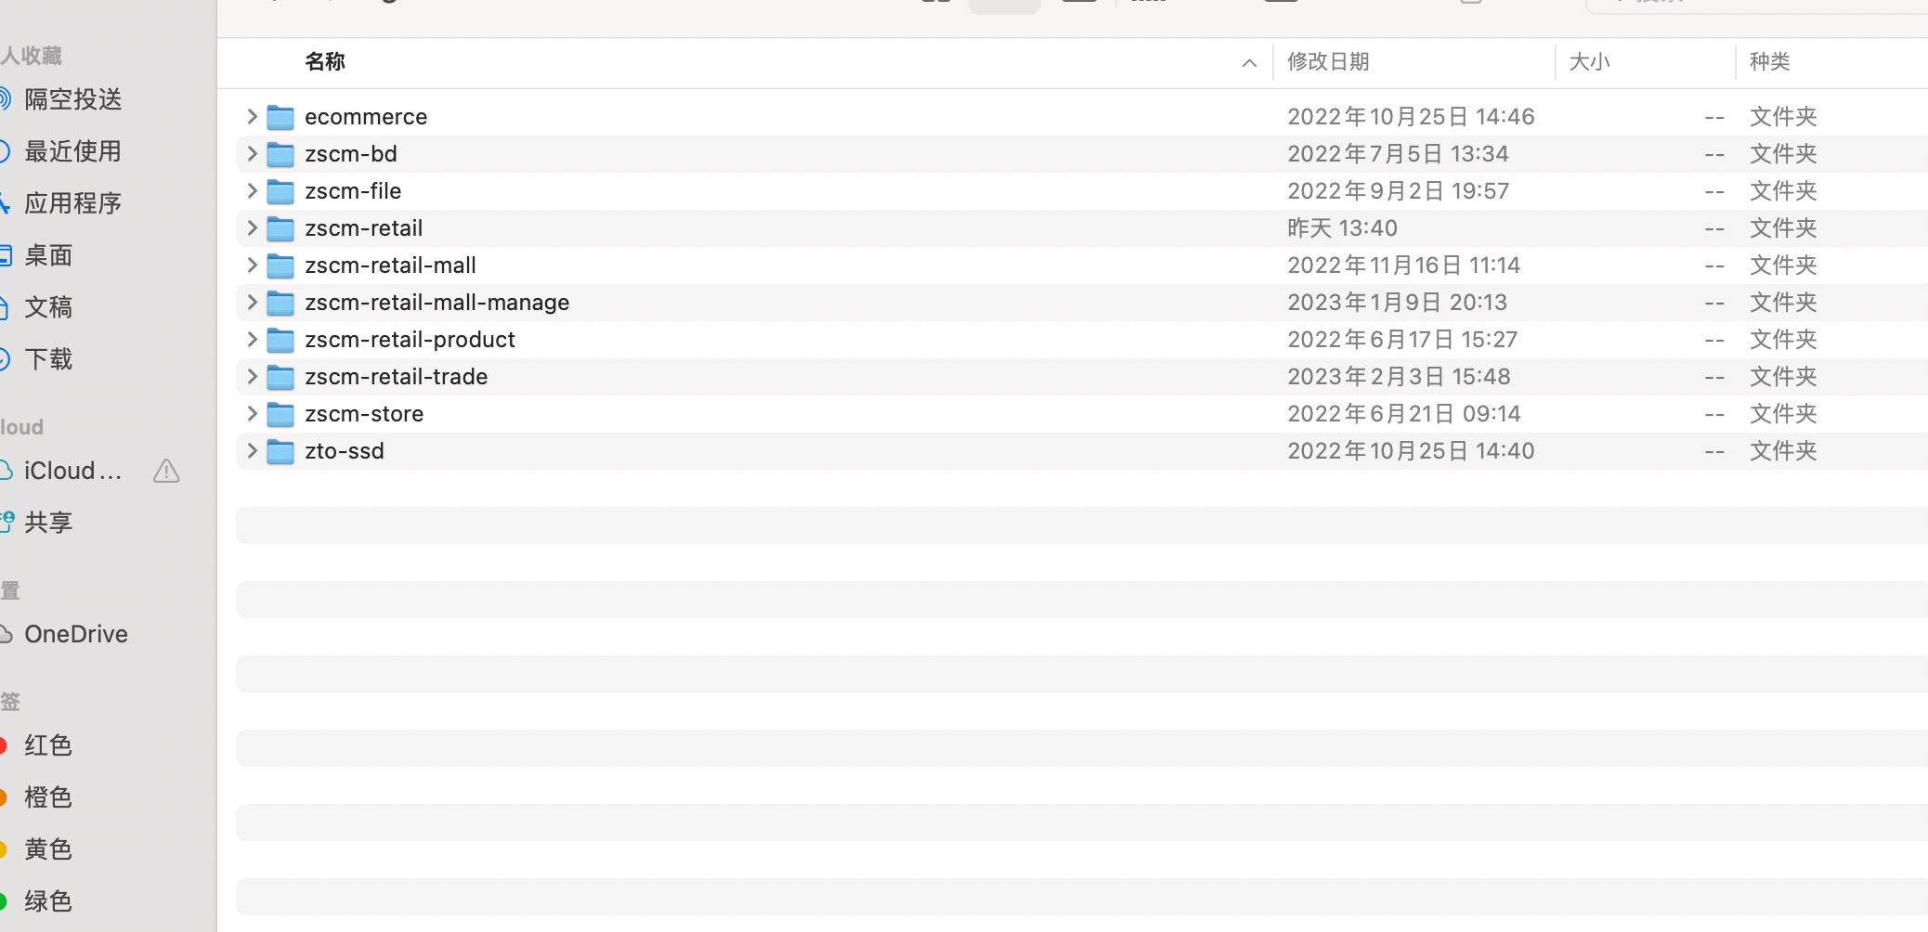Image resolution: width=1928 pixels, height=932 pixels.
Task: Sort by 大小 column header
Action: tap(1589, 61)
